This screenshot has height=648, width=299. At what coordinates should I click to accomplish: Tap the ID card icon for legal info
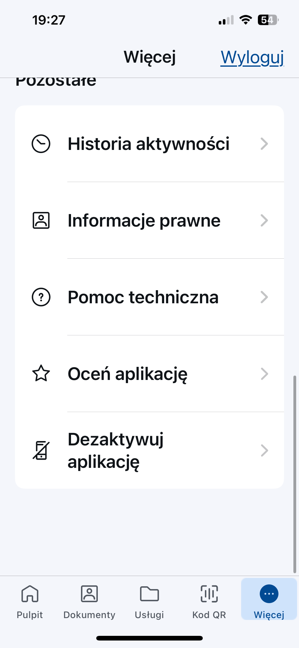41,220
